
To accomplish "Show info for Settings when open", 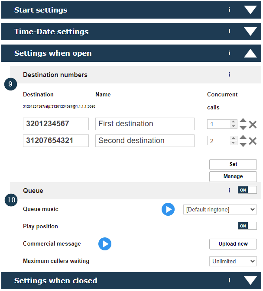I will pos(229,53).
